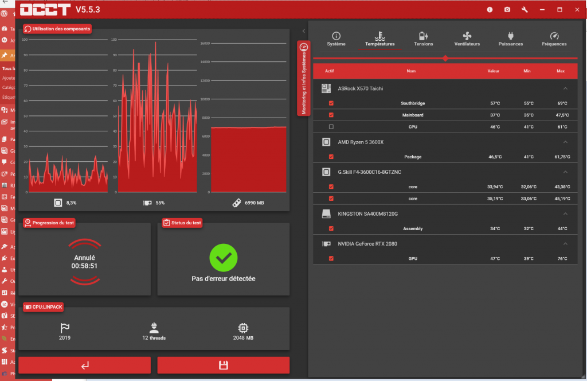Click the memory icon beside 6990 MB
Screen dimensions: 587x381
[x=237, y=203]
